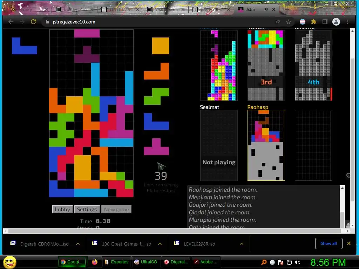This screenshot has height=269, width=359.
Task: Open the browser side panel icon
Action: [325, 22]
